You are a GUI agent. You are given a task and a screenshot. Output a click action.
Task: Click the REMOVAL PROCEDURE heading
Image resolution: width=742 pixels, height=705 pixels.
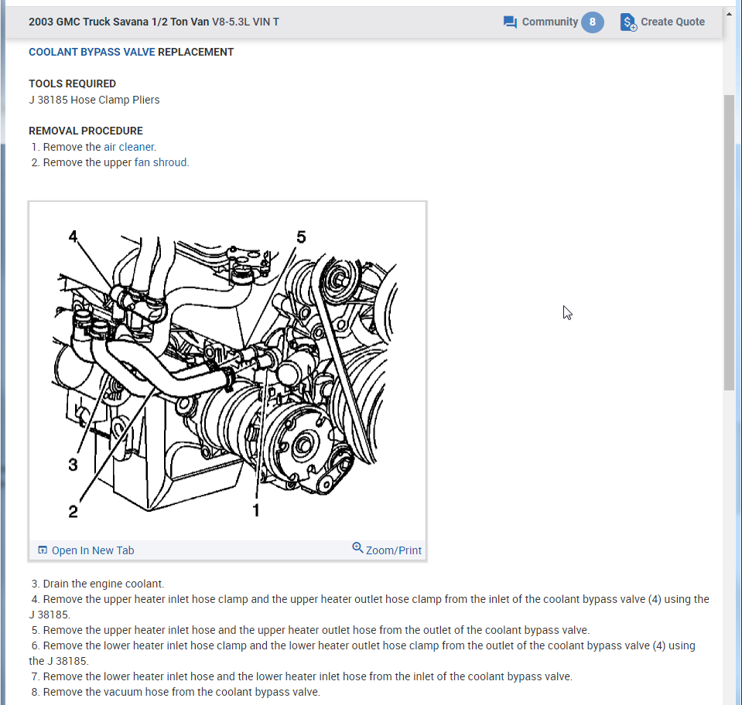86,131
